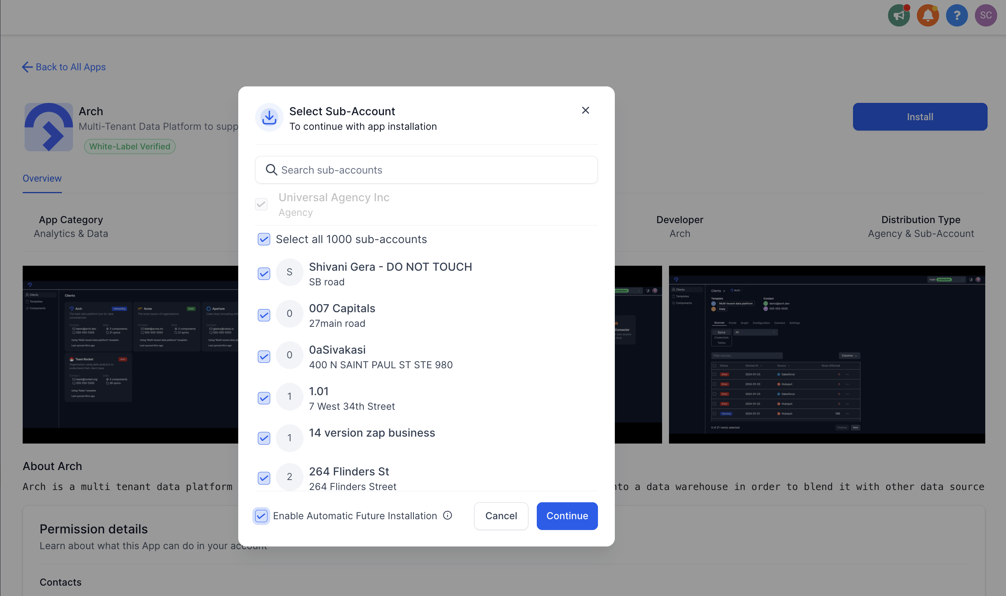Select the "14 version zap business" name
Viewport: 1006px width, 596px height.
coord(372,433)
